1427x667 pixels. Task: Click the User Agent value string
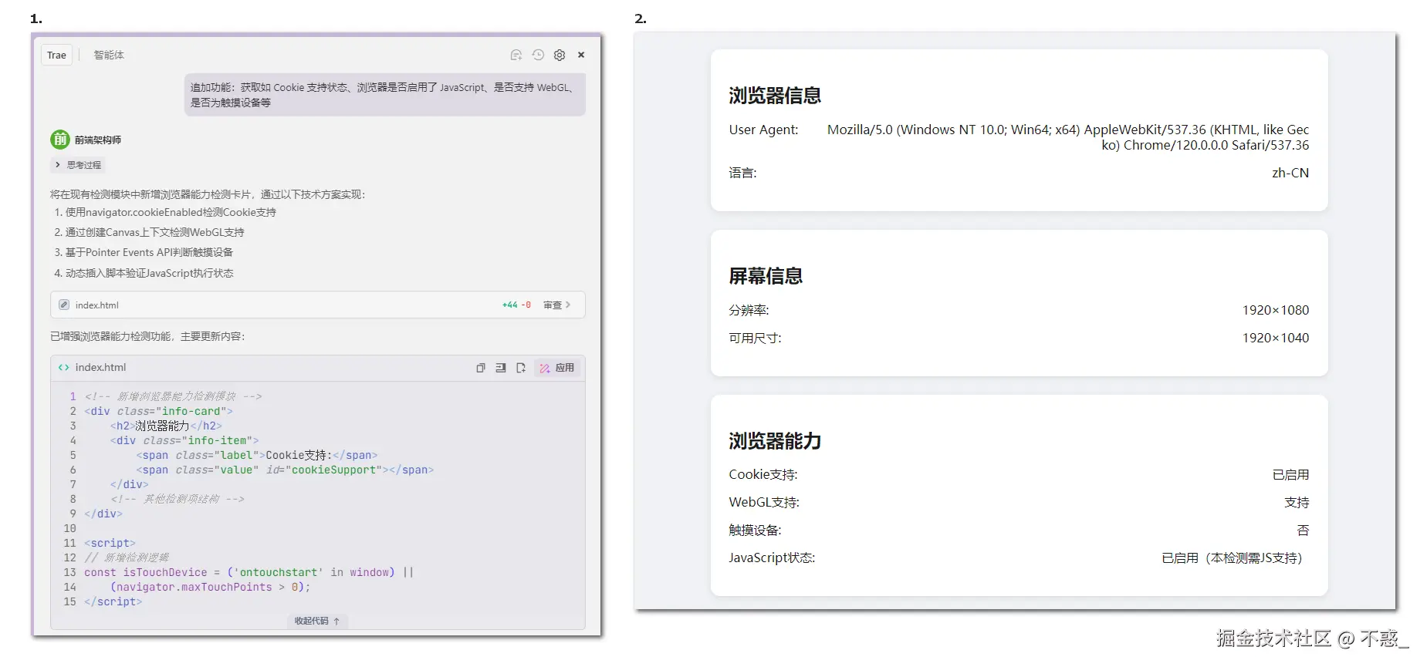1068,137
